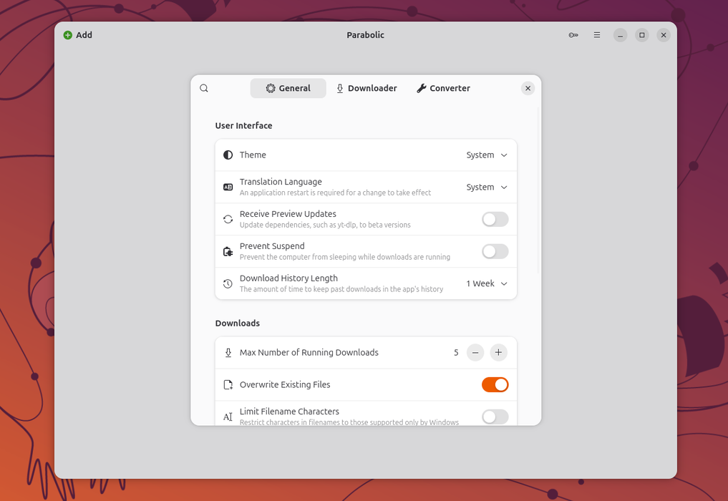The width and height of the screenshot is (728, 501).
Task: Disable Overwrite Existing Files switch
Action: pos(495,384)
